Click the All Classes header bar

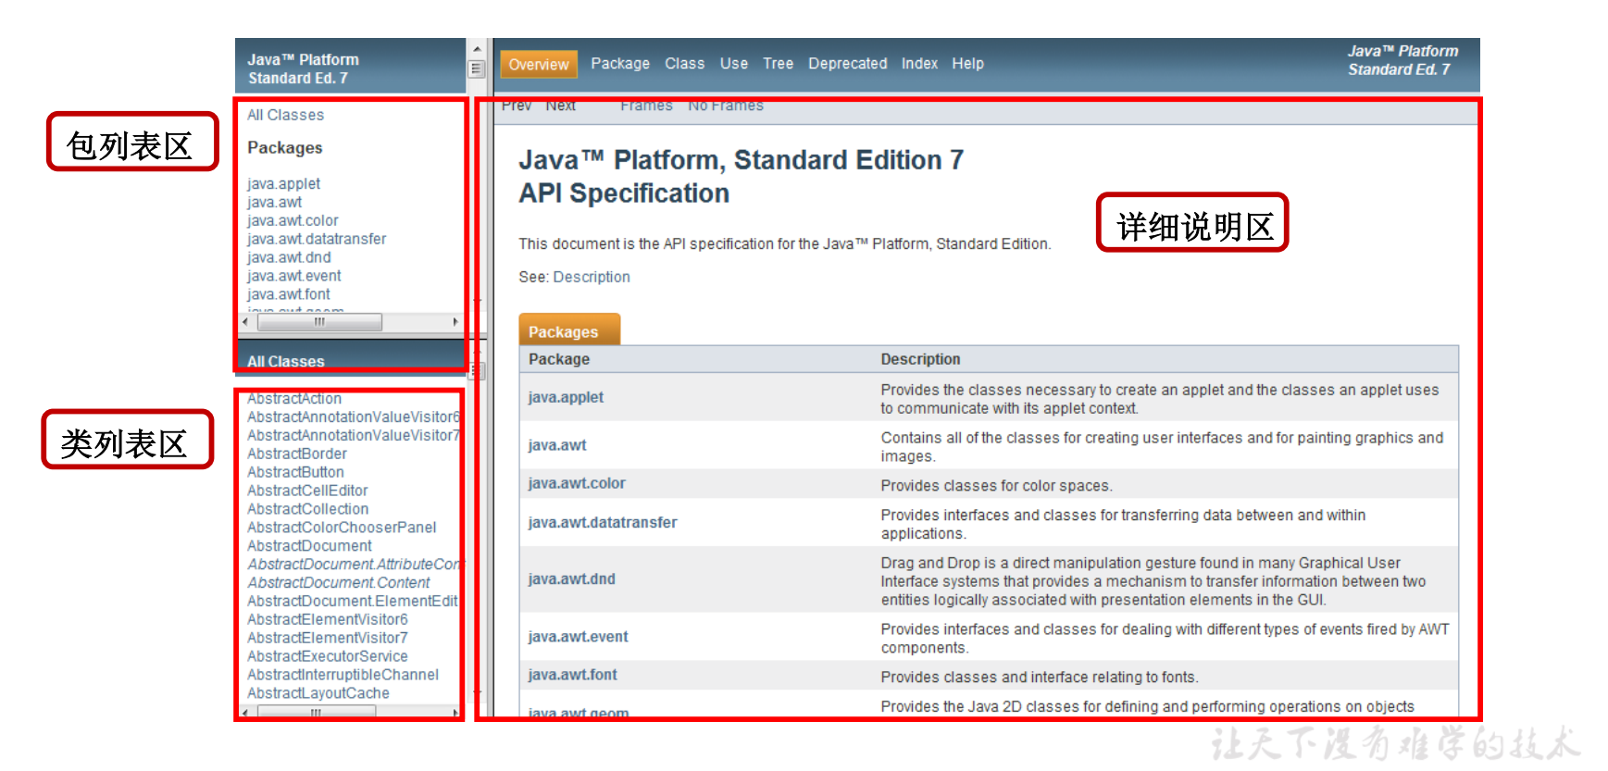click(x=351, y=361)
